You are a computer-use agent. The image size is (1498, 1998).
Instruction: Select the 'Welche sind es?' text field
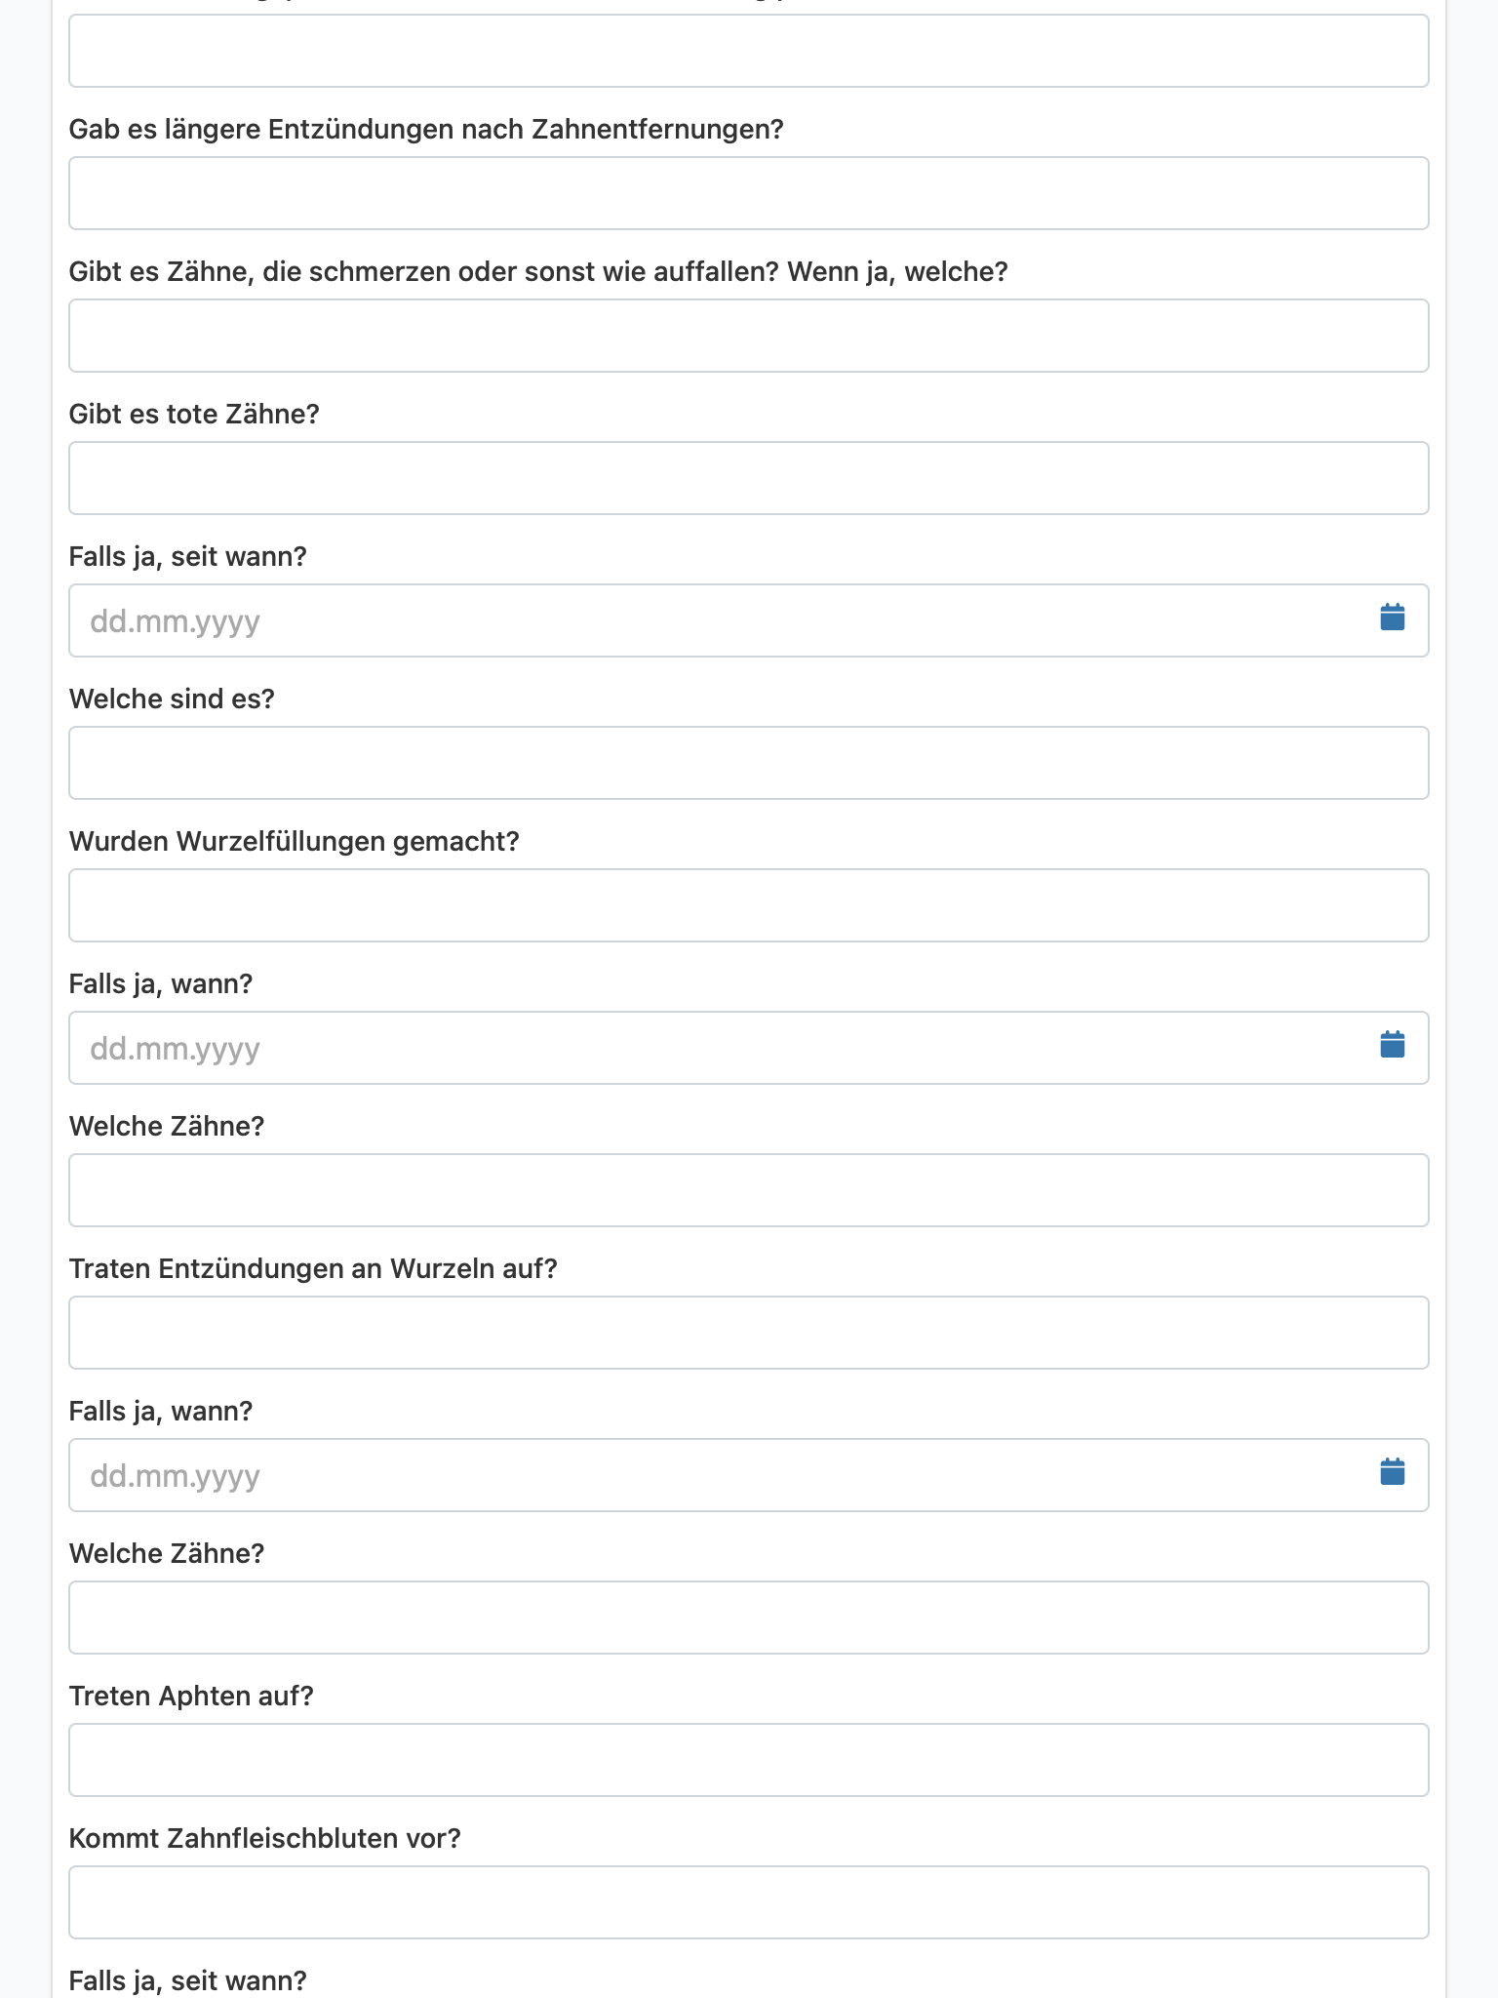pyautogui.click(x=749, y=763)
